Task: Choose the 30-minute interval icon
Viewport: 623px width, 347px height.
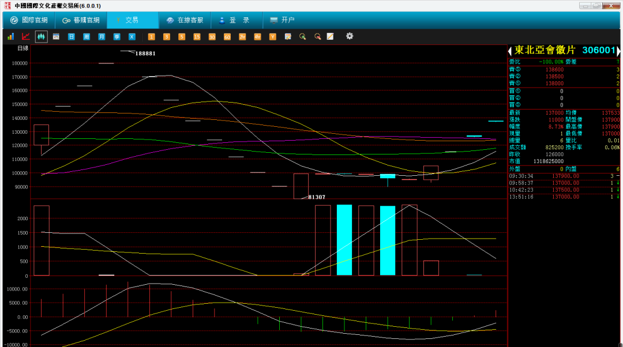Action: point(212,36)
